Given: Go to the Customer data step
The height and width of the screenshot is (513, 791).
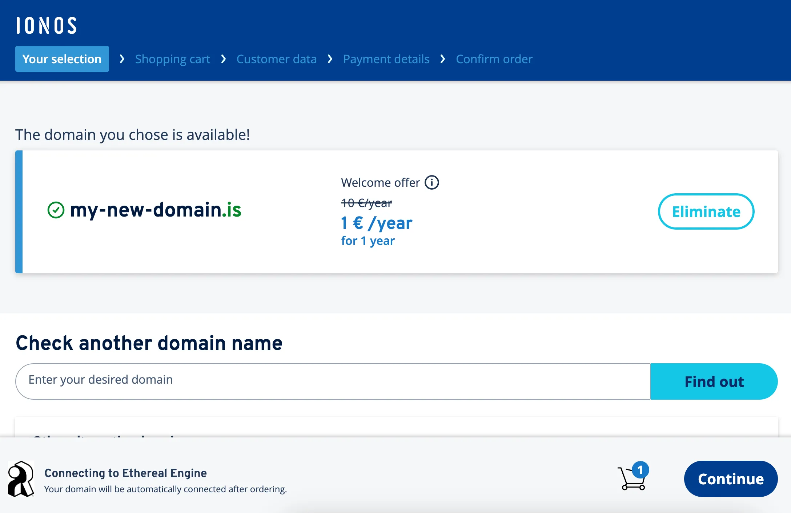Looking at the screenshot, I should pyautogui.click(x=276, y=59).
